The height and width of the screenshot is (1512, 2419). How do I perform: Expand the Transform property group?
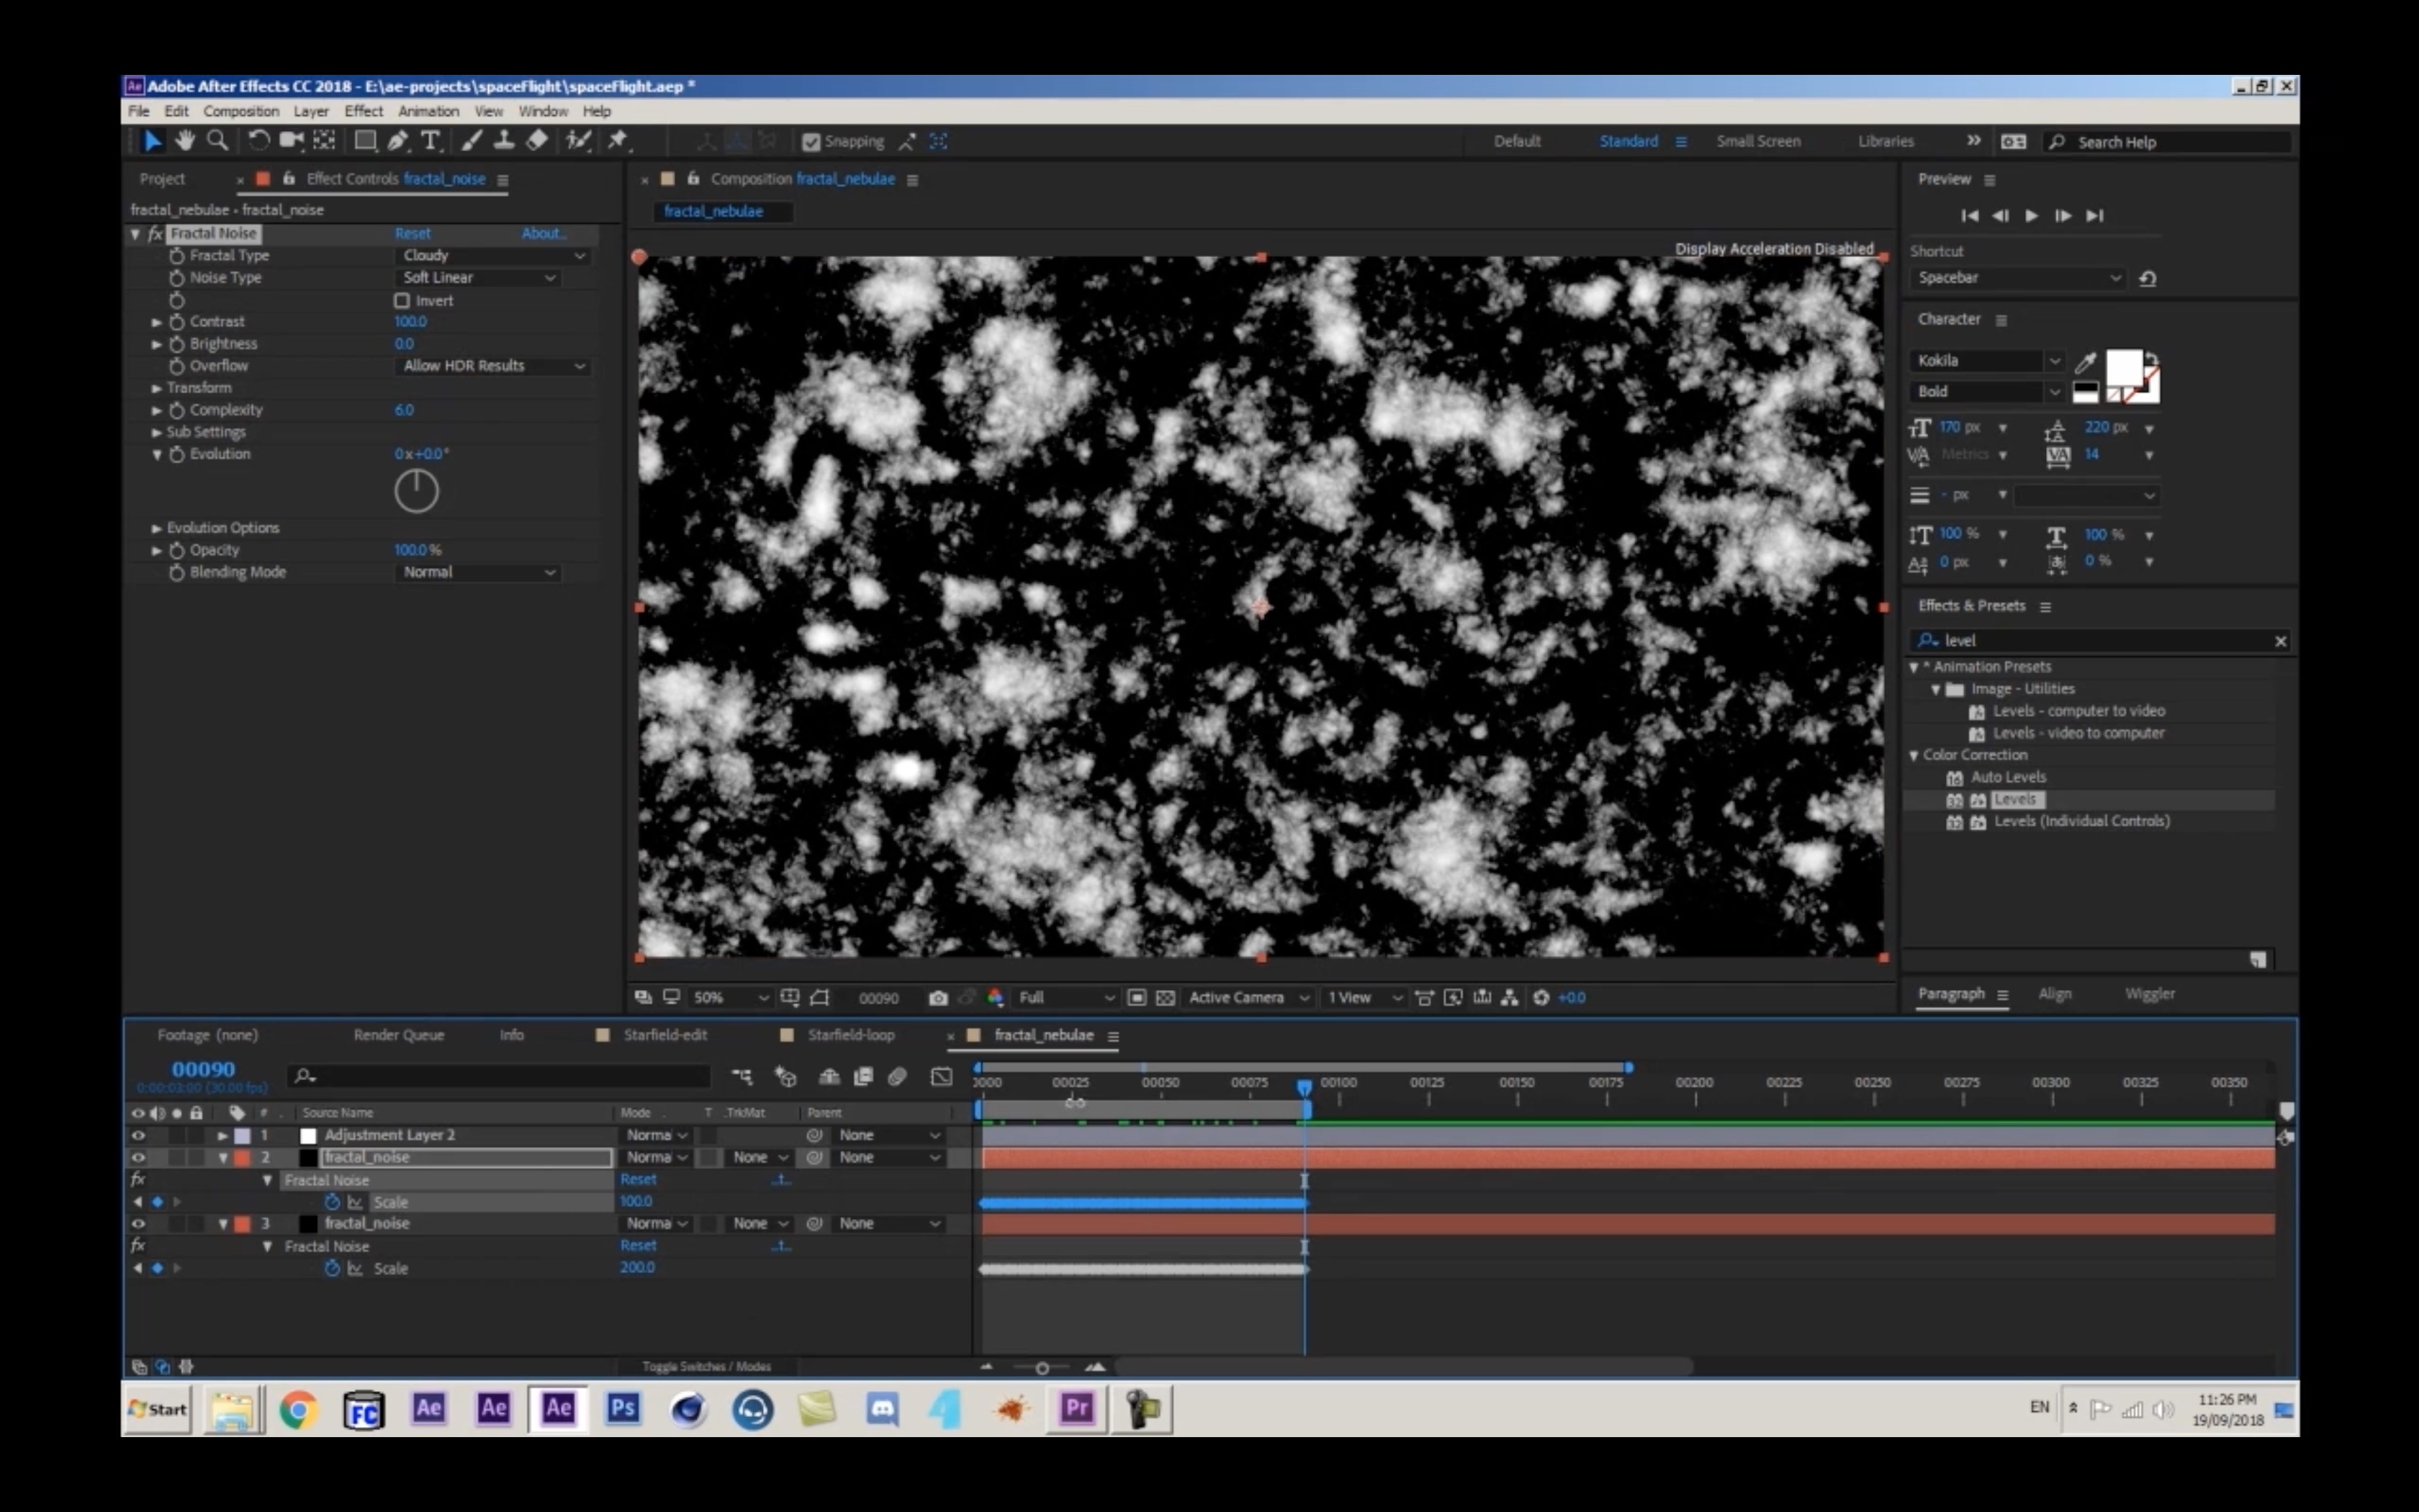157,388
